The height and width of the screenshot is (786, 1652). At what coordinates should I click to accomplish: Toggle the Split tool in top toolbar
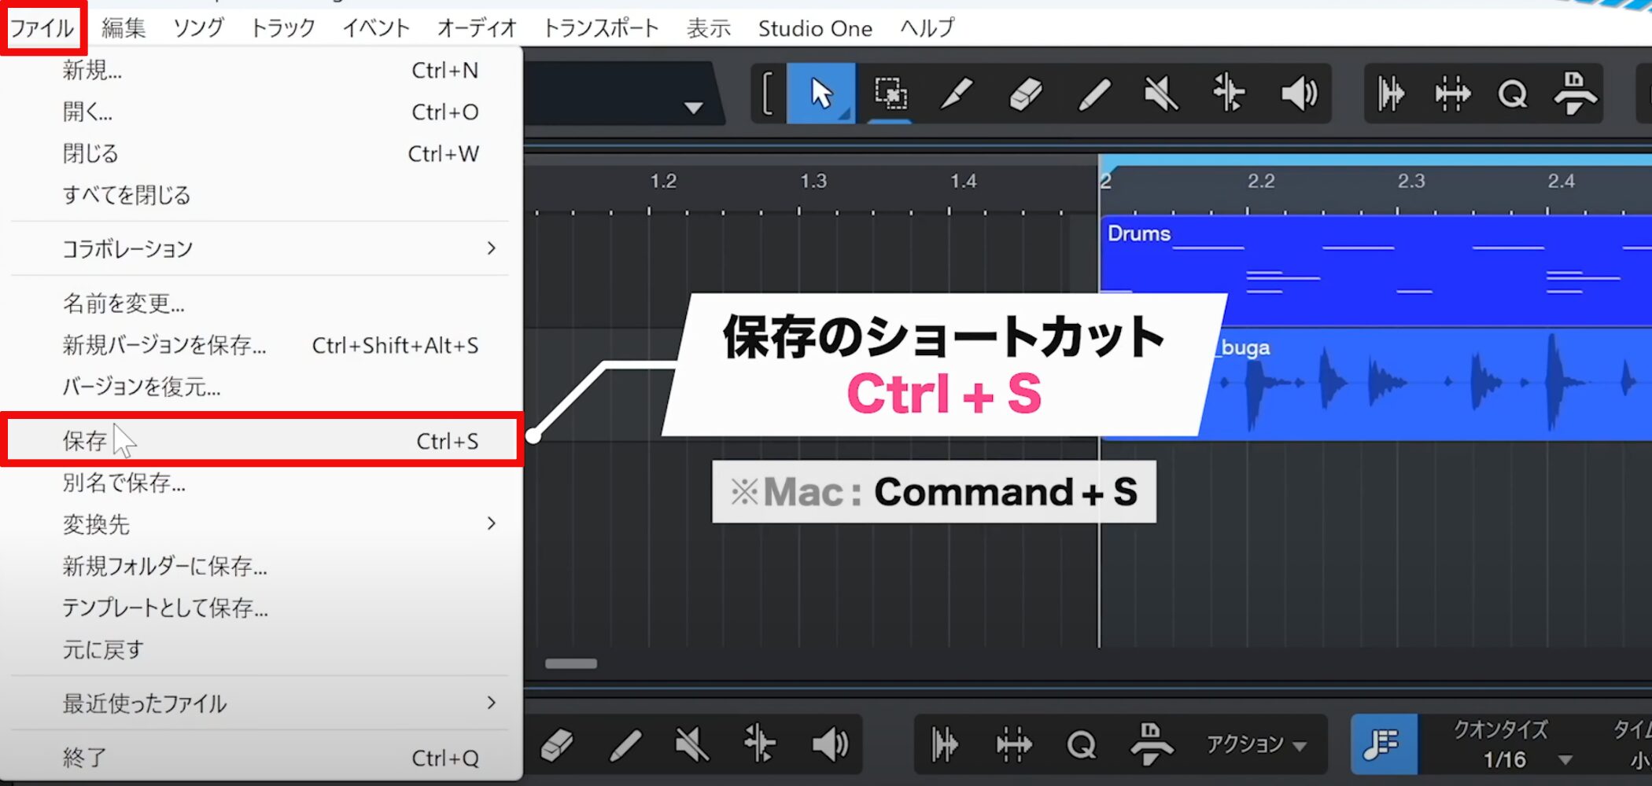coord(957,94)
